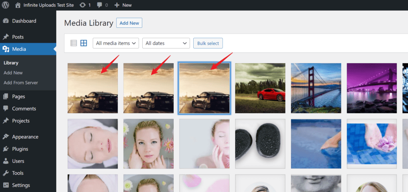Open the Posts menu
This screenshot has width=408, height=192.
pos(18,37)
